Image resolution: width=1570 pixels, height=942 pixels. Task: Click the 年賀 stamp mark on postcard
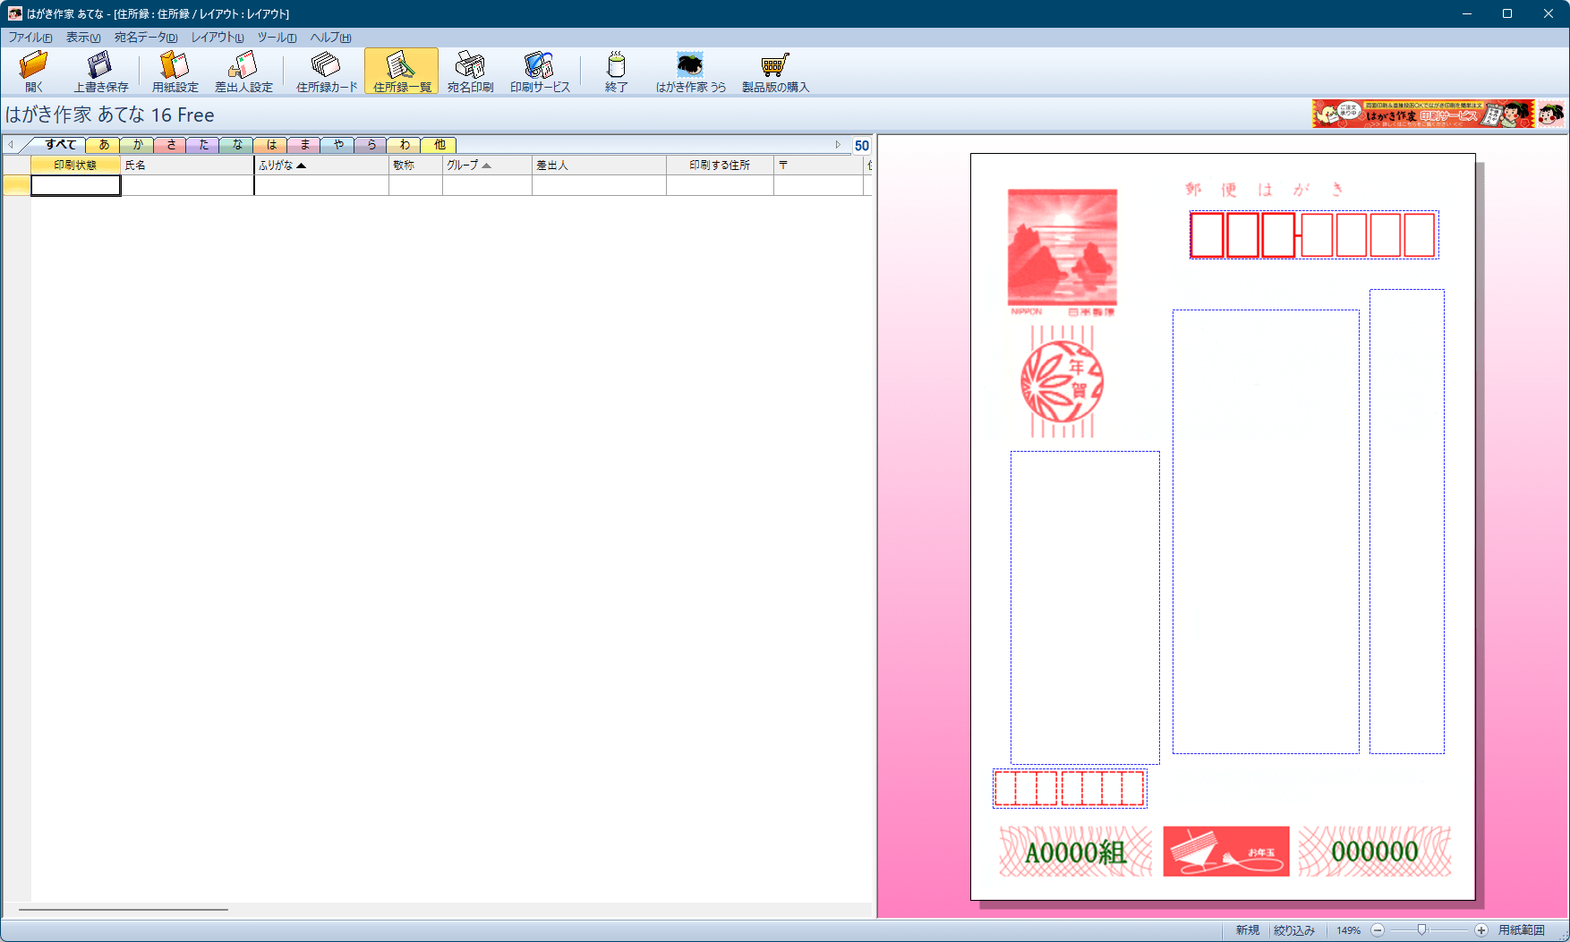[x=1062, y=382]
